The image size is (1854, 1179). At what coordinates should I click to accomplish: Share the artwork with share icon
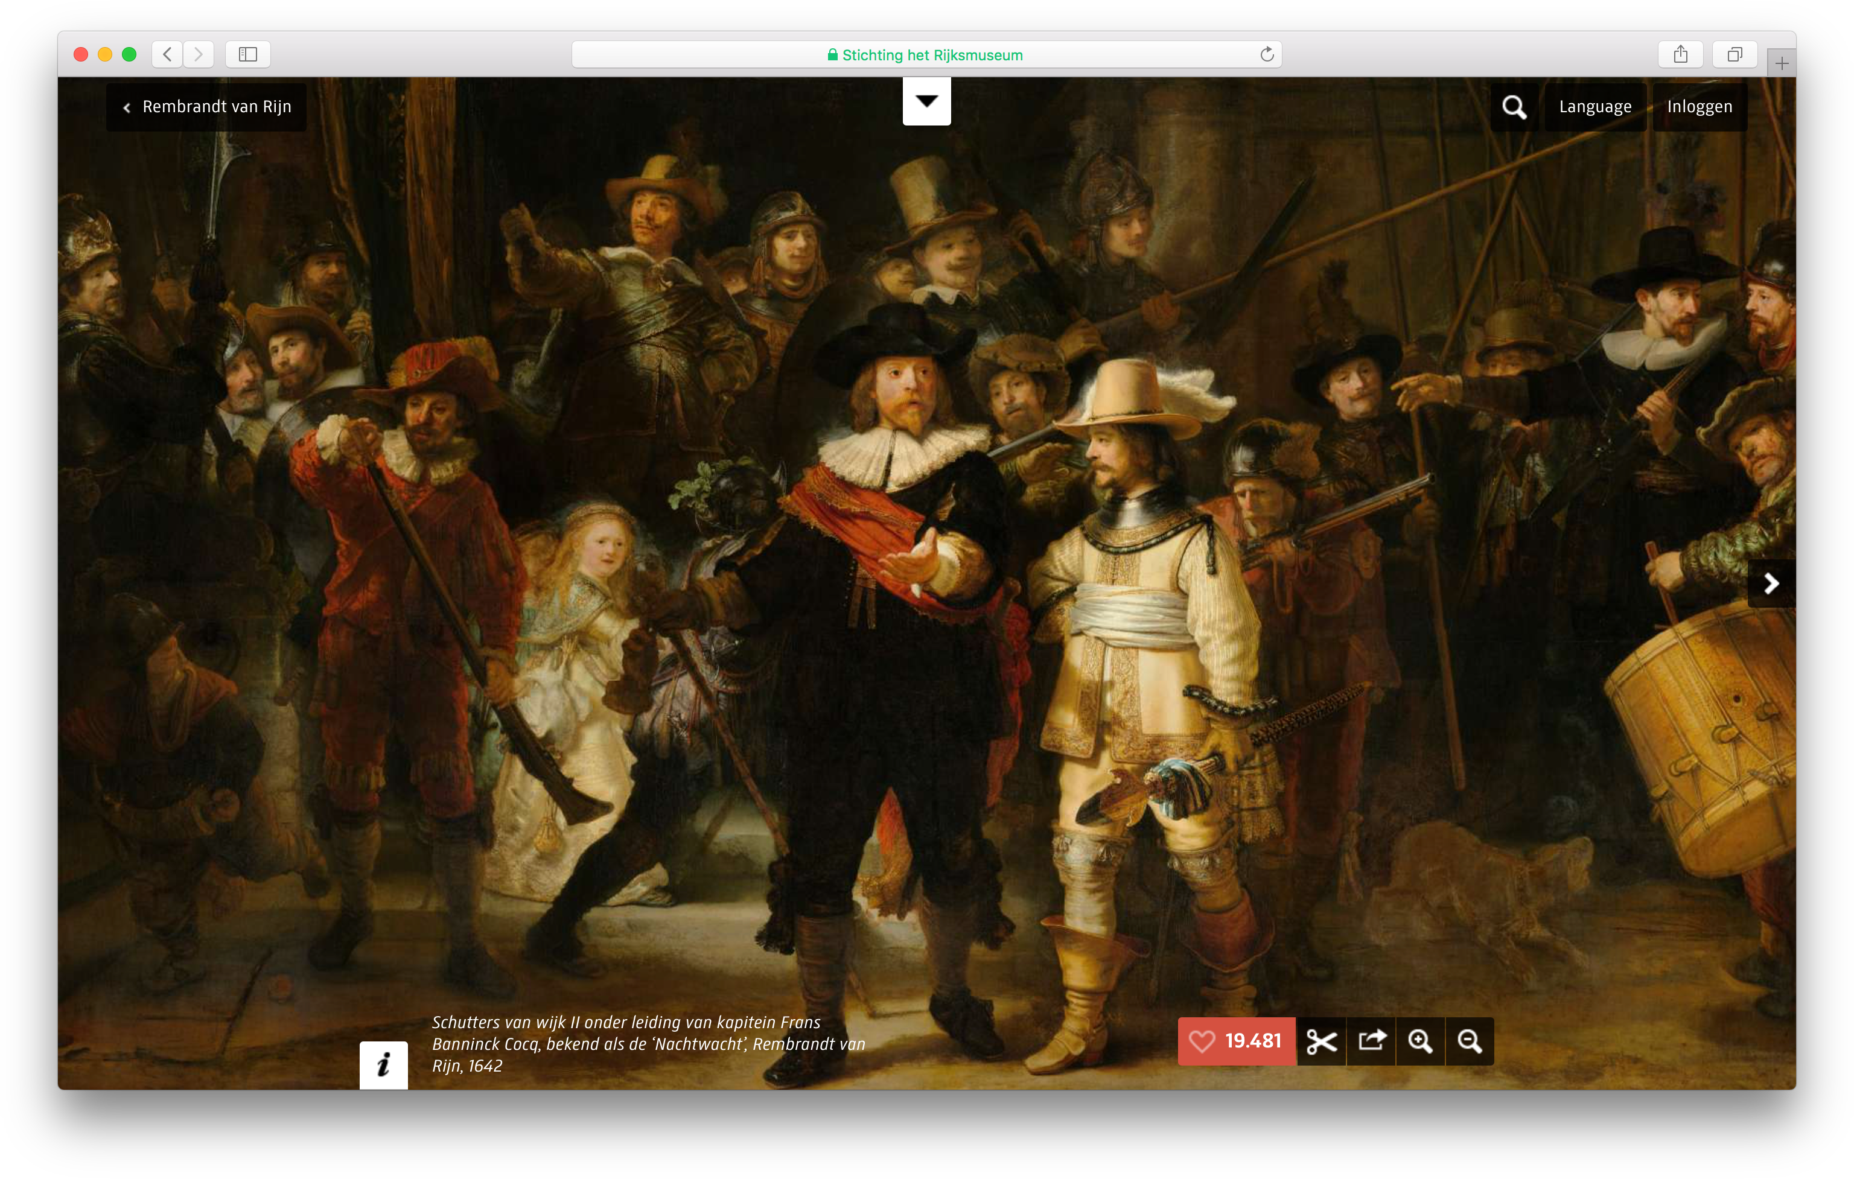click(1371, 1041)
